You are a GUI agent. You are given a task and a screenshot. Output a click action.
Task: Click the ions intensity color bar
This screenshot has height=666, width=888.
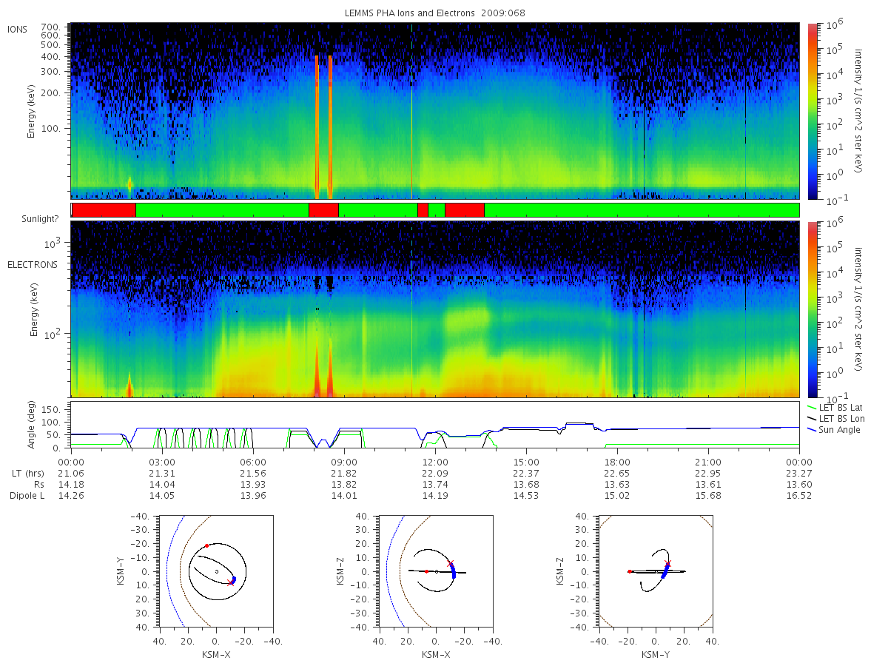pos(812,111)
